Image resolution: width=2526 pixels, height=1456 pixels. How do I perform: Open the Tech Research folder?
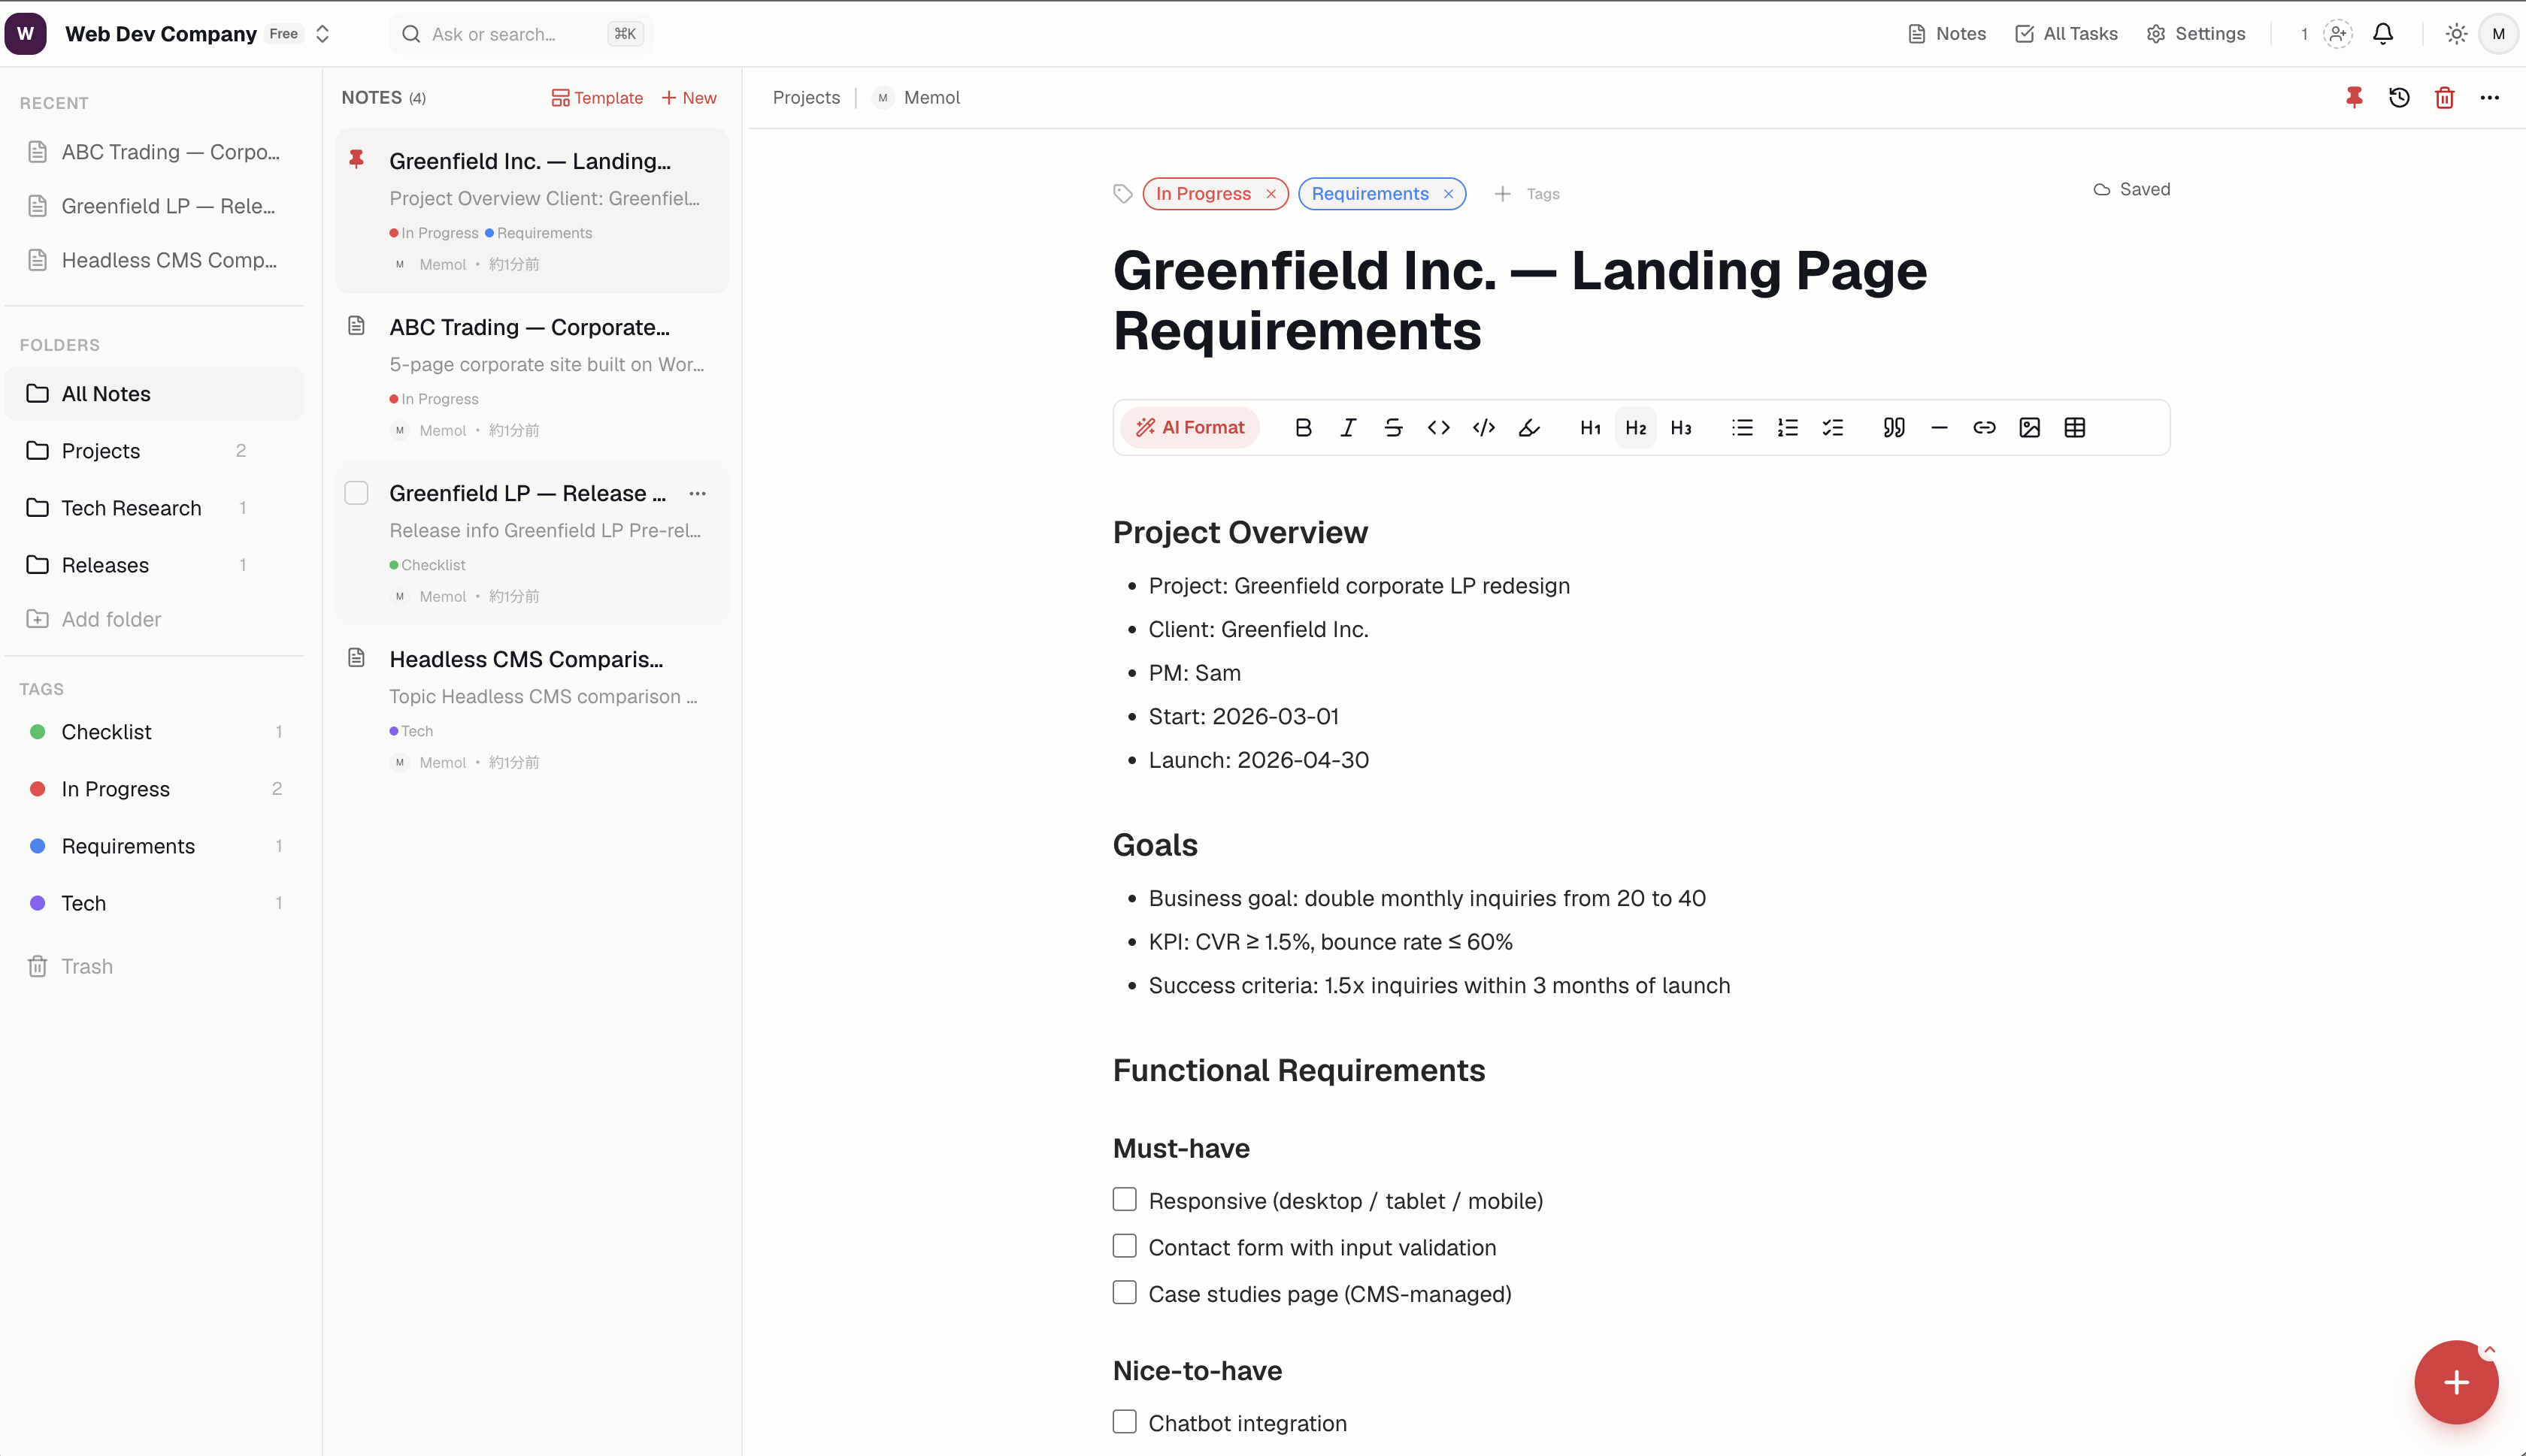[154, 508]
